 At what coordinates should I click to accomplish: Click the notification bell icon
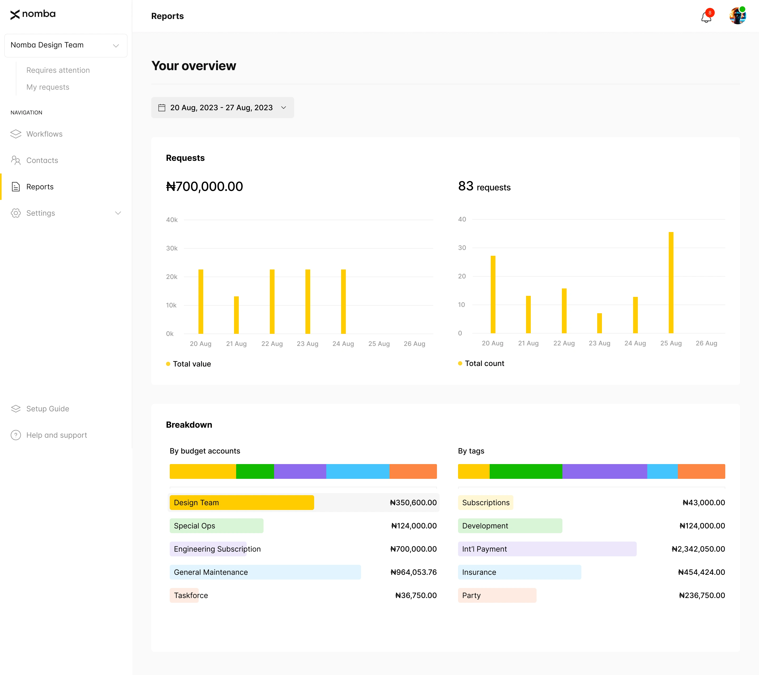(706, 17)
